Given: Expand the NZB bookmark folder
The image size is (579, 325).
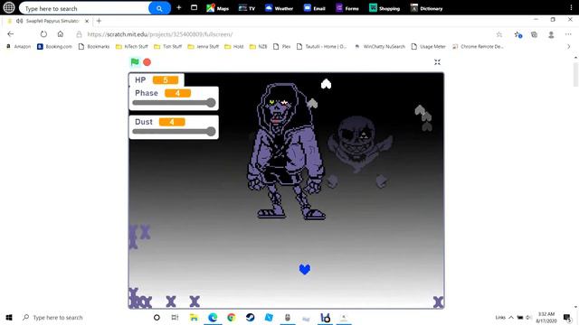Looking at the screenshot, I should [x=259, y=46].
